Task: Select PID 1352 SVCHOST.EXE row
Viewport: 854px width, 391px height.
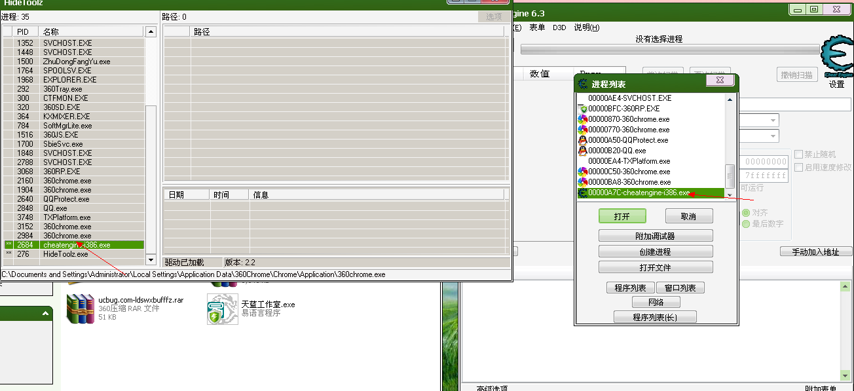Action: point(73,43)
